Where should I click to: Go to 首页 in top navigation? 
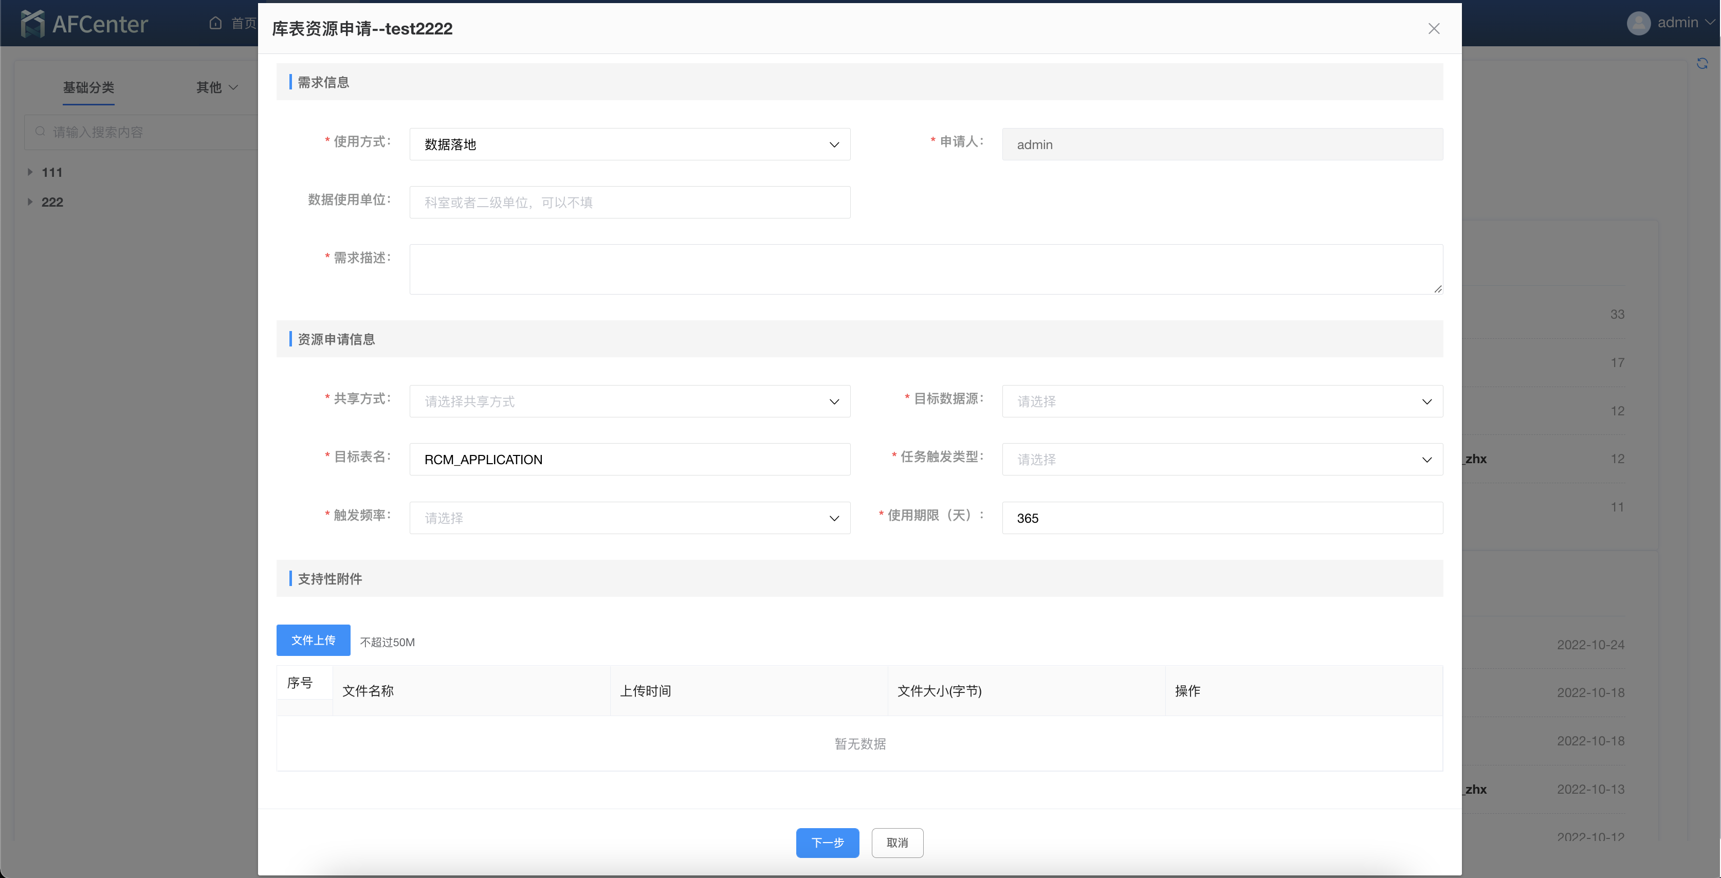[x=243, y=23]
